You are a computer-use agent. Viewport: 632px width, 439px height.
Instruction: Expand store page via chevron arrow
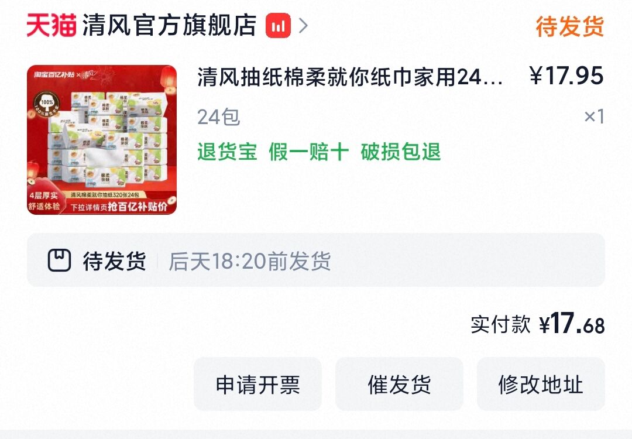pyautogui.click(x=304, y=25)
